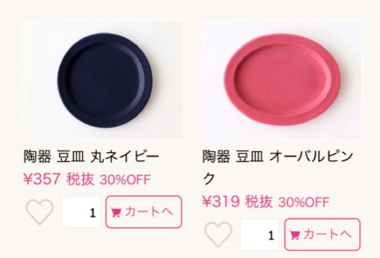The height and width of the screenshot is (258, 380).
Task: Click 税抜 label next to ¥357
Action: (80, 179)
